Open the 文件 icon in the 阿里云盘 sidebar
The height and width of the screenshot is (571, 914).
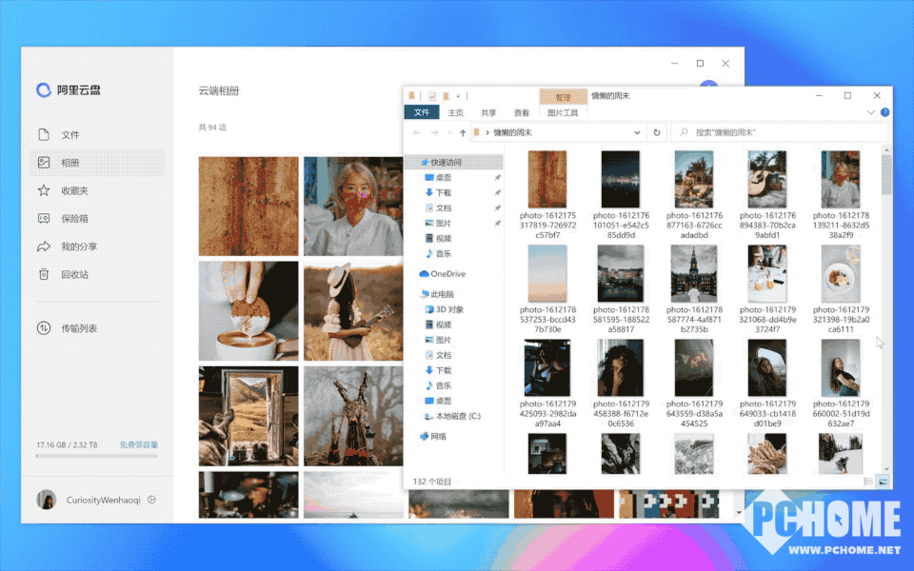point(44,134)
